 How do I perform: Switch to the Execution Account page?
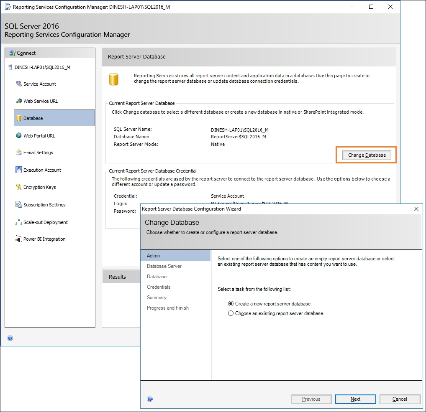pyautogui.click(x=42, y=170)
